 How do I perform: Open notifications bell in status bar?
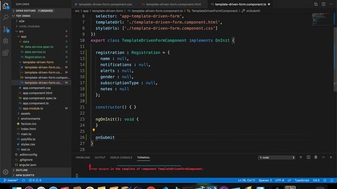(332, 181)
